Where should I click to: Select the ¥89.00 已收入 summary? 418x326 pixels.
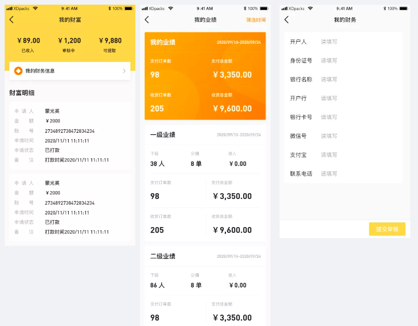tap(28, 44)
